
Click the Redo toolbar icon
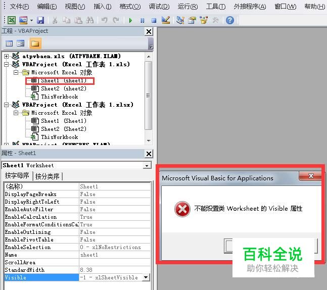click(116, 20)
